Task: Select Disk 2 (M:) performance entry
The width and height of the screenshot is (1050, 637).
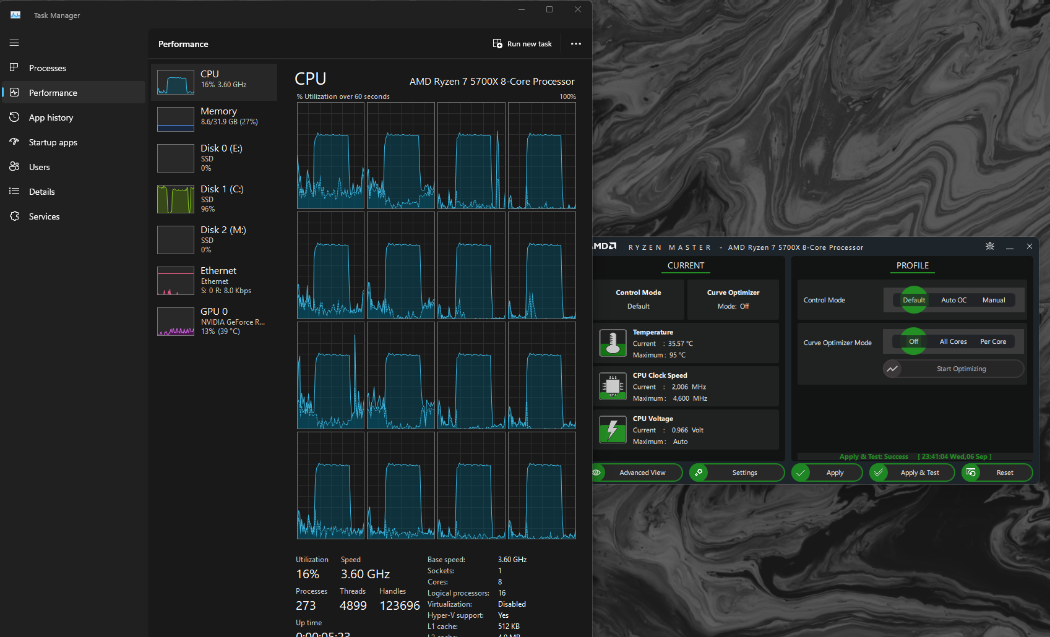Action: coord(214,239)
